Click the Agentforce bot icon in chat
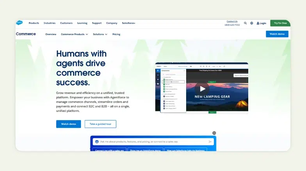Image resolution: width=306 pixels, height=171 pixels. tap(97, 142)
